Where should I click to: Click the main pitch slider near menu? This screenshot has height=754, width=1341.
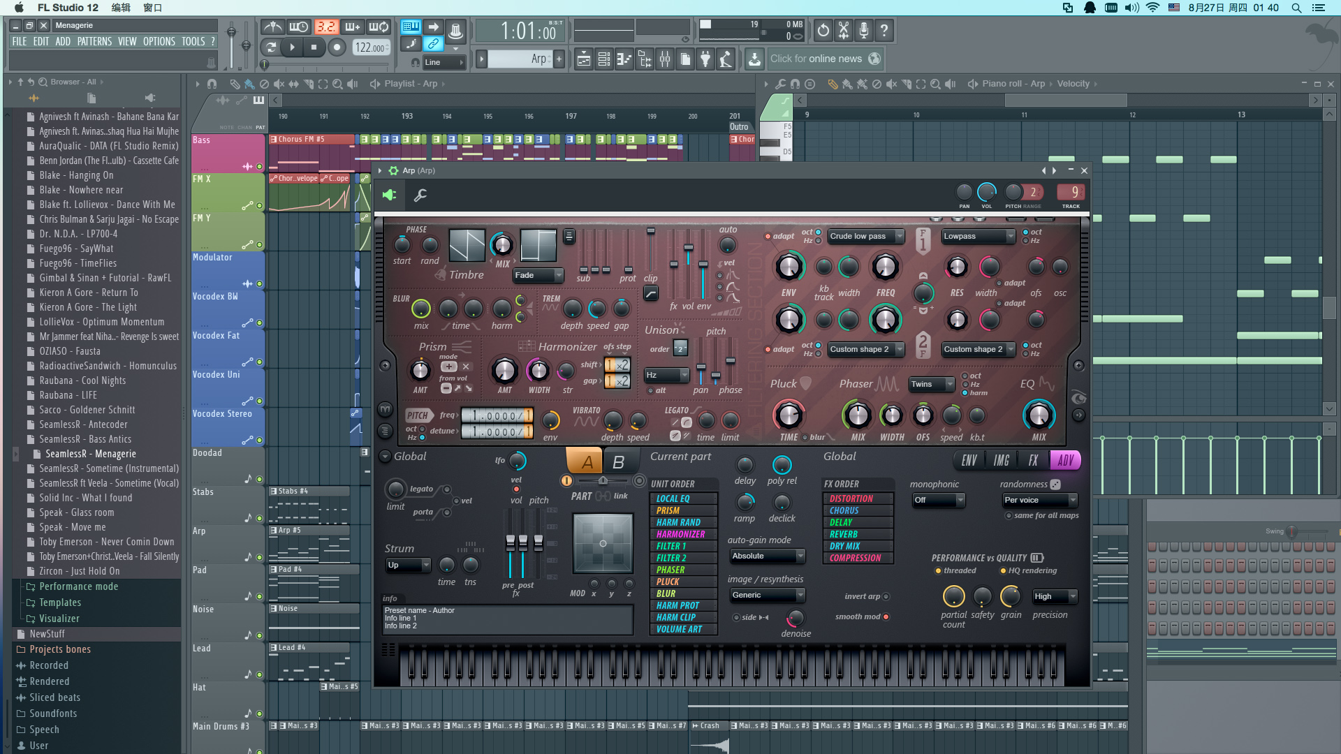245,46
